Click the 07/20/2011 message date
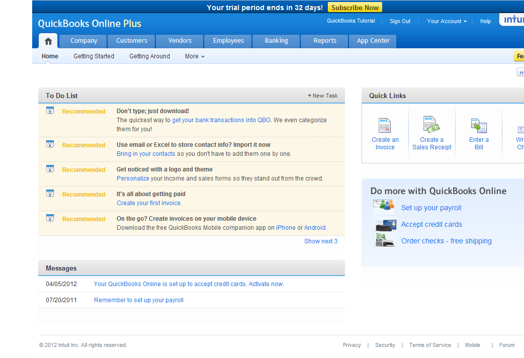This screenshot has height=358, width=524. pos(61,300)
